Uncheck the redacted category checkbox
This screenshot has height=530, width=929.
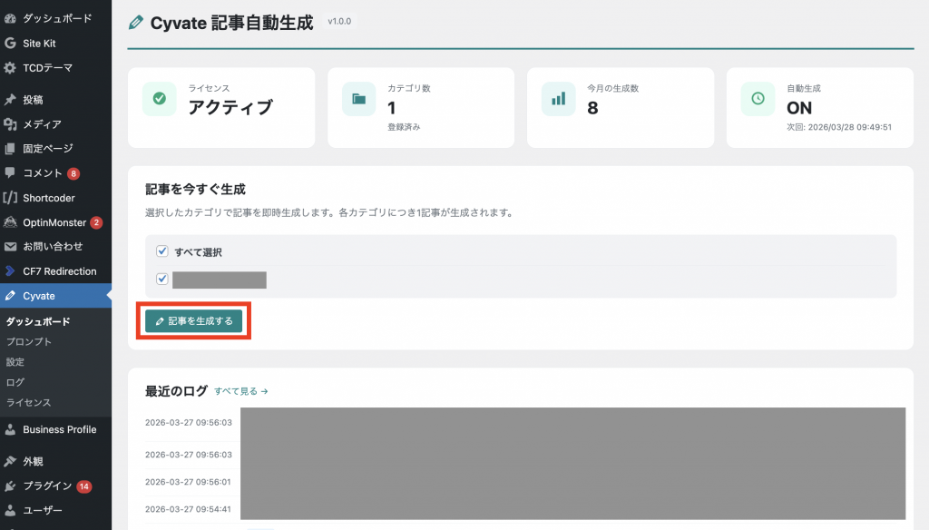click(x=162, y=280)
